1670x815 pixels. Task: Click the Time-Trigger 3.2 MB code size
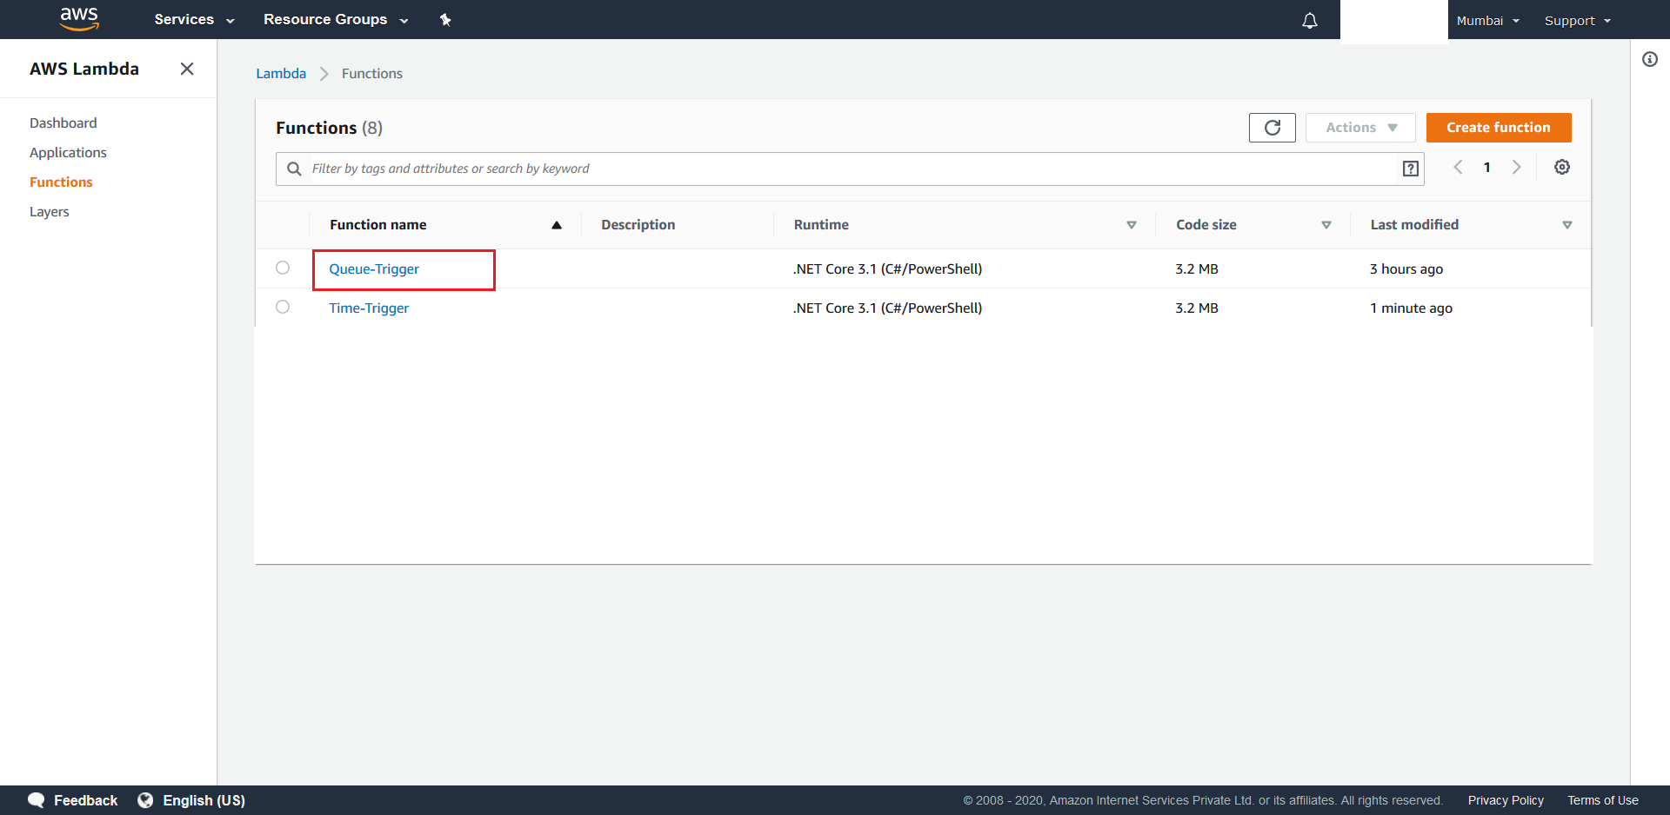tap(1197, 308)
